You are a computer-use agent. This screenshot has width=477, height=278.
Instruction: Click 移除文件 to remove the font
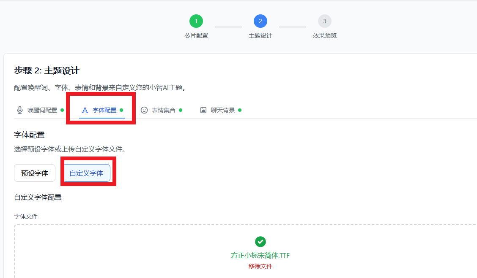click(260, 266)
